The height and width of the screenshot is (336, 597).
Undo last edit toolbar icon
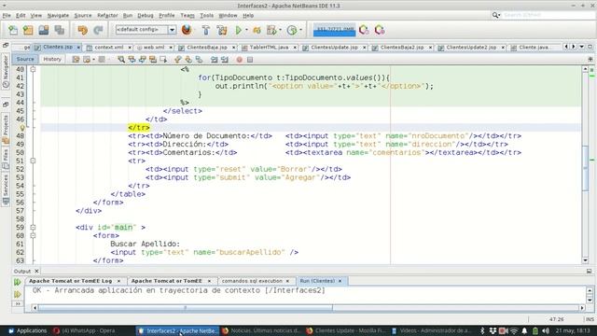pyautogui.click(x=82, y=30)
